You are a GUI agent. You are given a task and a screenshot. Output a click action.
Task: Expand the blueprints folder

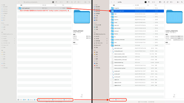111,8
